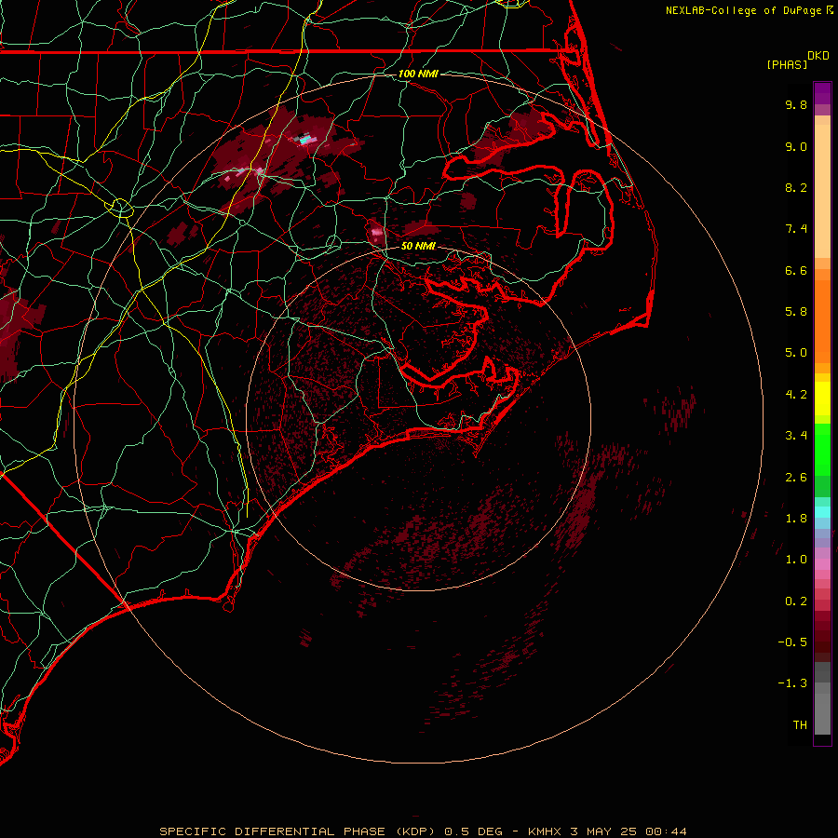Click the 6.6 scale value

click(796, 270)
